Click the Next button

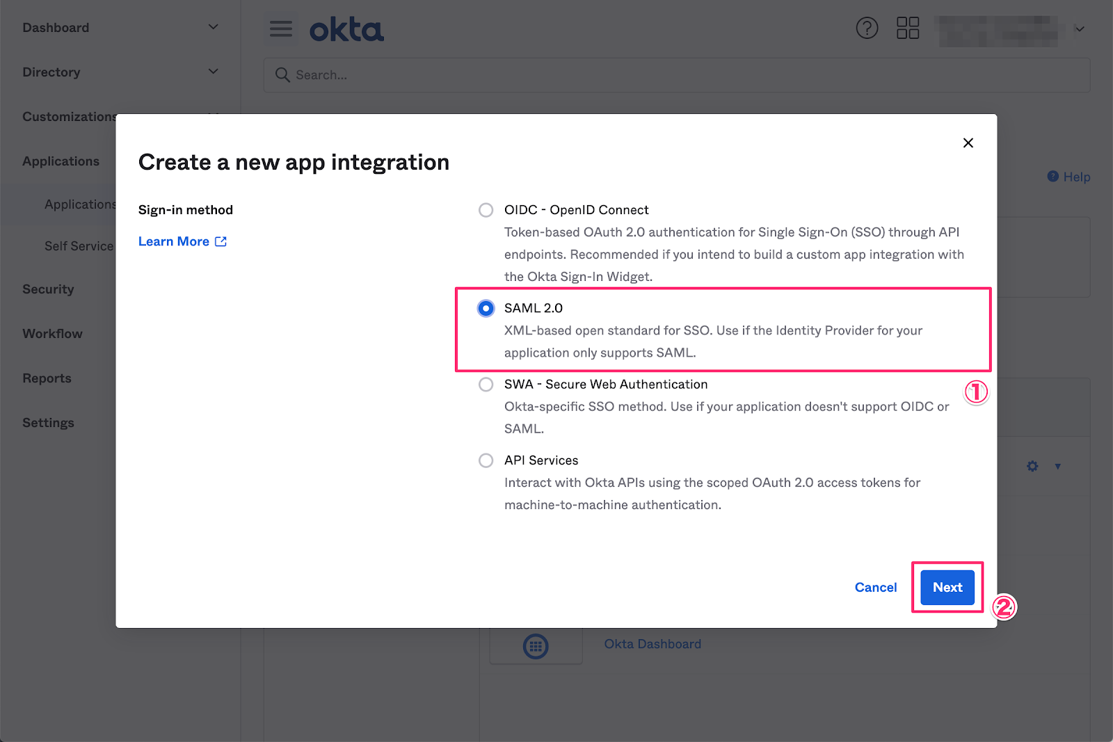[947, 588]
